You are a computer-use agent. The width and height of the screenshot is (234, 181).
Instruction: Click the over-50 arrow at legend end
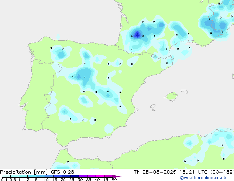[116, 176]
